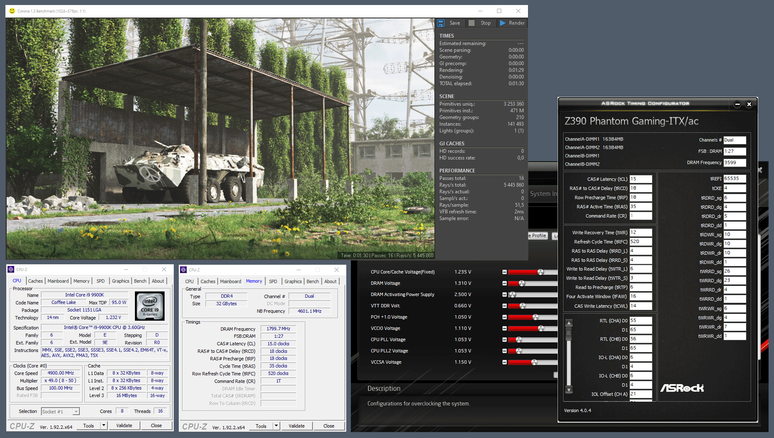Expand Tools dropdown arrow in CPU tab window
The image size is (774, 438).
[x=104, y=425]
